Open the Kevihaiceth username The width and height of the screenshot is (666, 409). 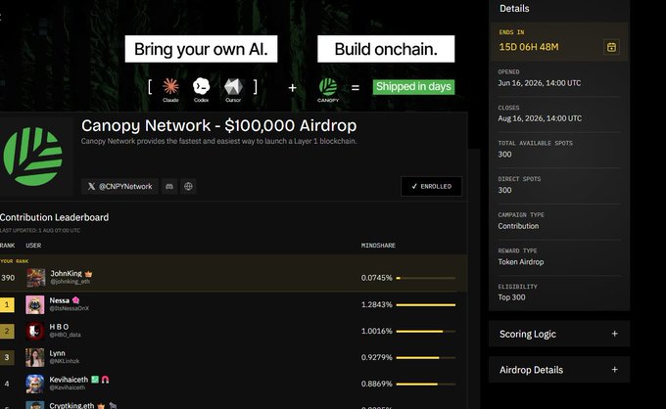69,380
